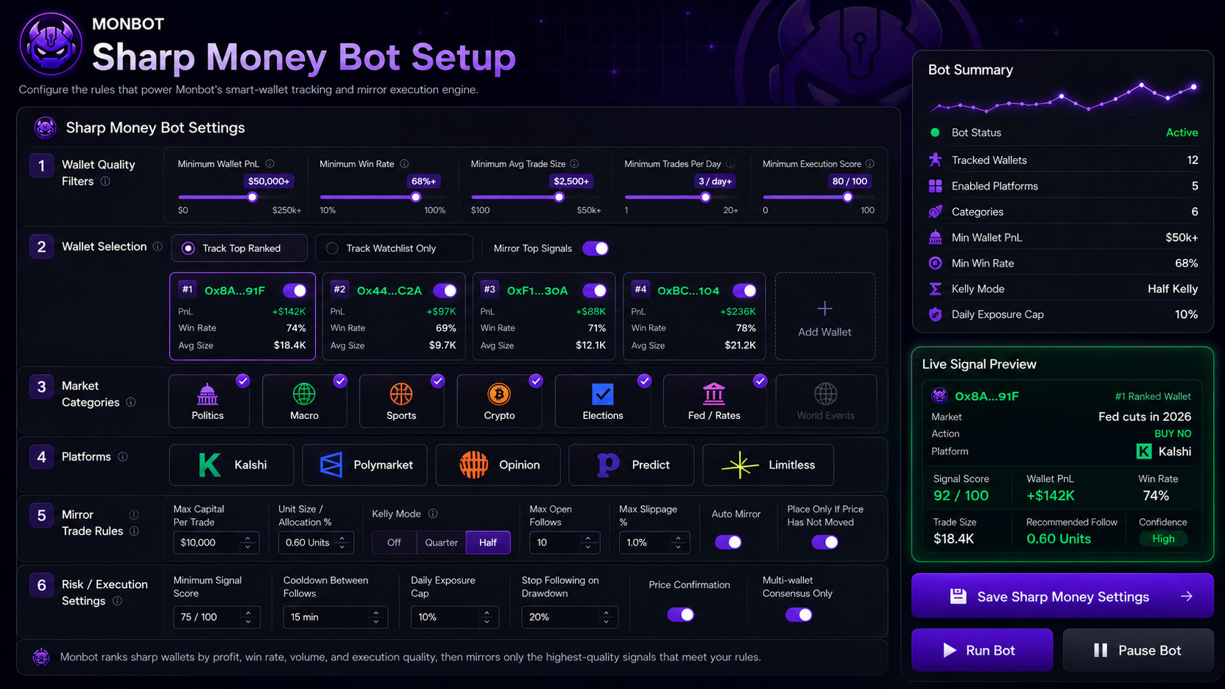Choose the Opinion platform

(498, 465)
